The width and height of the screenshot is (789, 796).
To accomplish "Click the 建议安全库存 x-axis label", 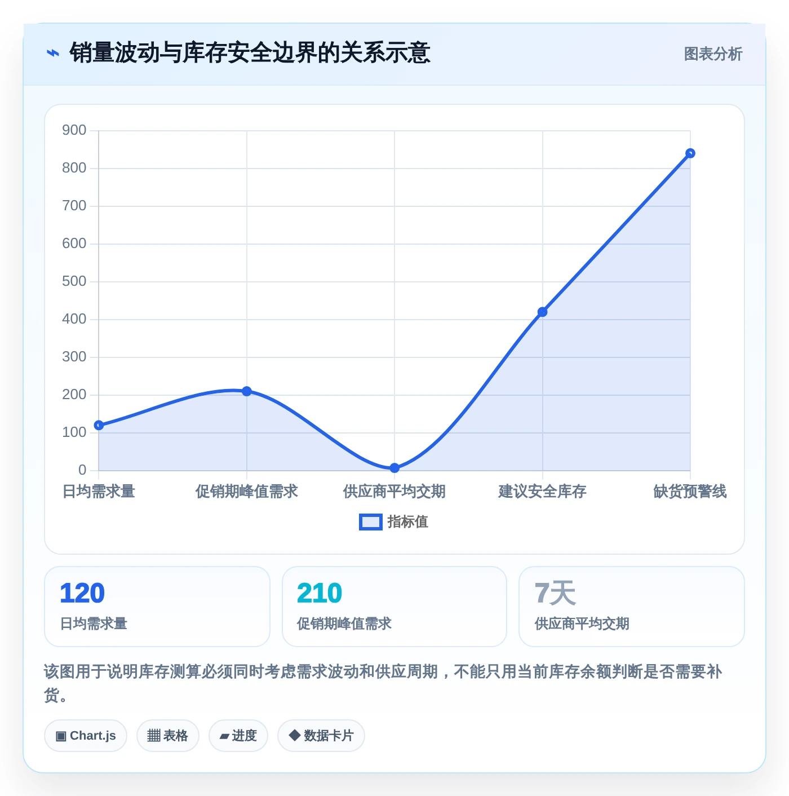I will (543, 492).
